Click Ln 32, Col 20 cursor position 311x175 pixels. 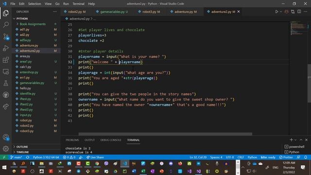point(198,157)
